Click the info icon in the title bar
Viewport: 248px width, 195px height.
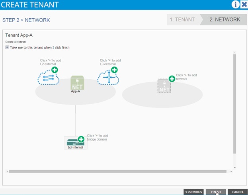[235, 4]
